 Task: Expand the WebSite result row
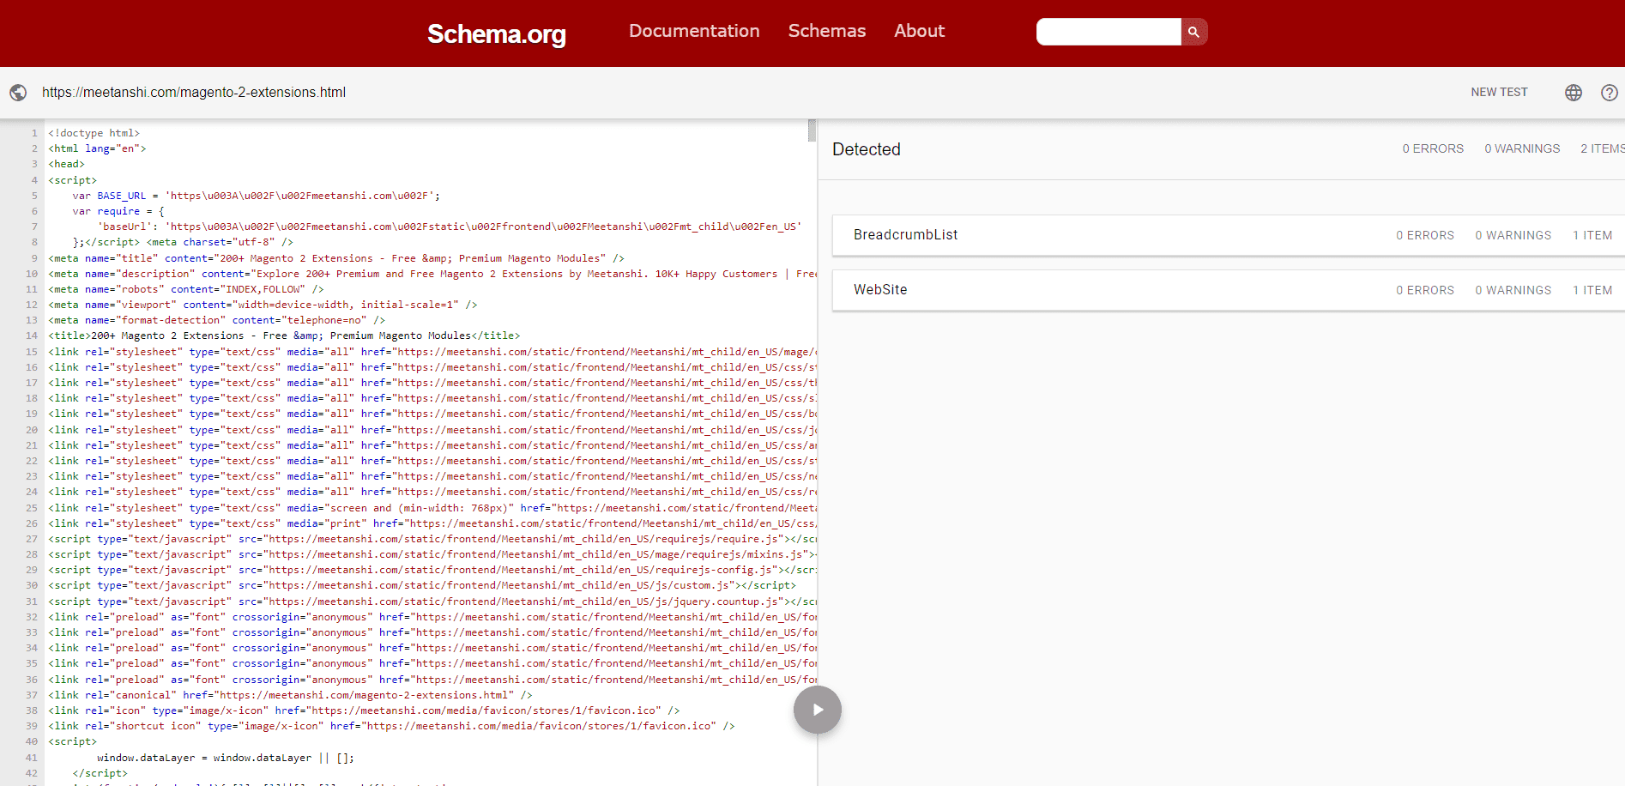(879, 290)
